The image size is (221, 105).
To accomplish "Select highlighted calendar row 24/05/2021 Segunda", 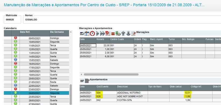I will pos(37,93).
